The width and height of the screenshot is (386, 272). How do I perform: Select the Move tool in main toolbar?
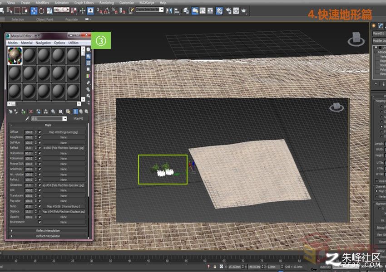tap(34, 10)
